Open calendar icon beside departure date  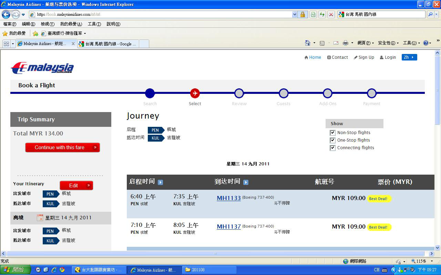click(40, 218)
